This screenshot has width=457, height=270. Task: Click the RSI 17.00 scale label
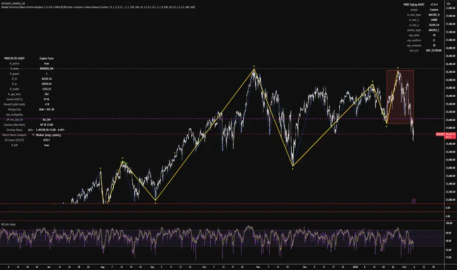pyautogui.click(x=449, y=257)
